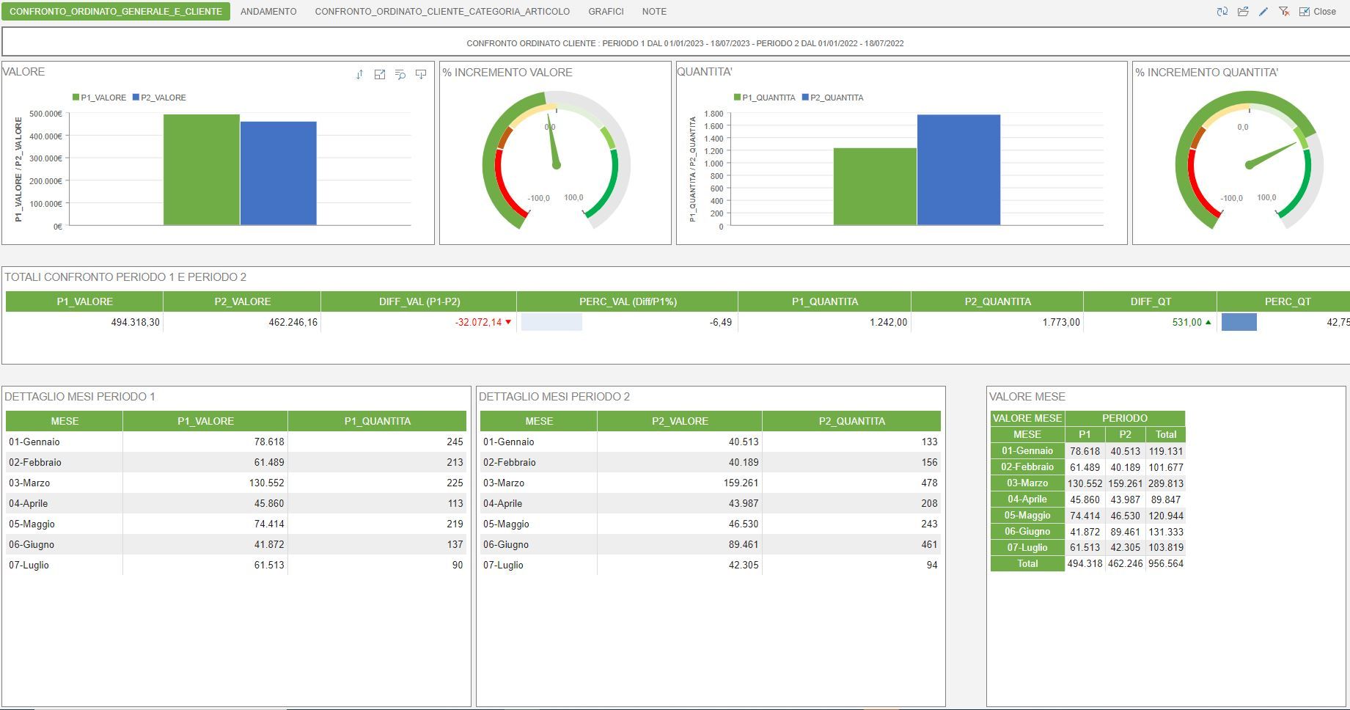Click the open folder icon in top toolbar
Viewport: 1350px width, 710px height.
(1243, 12)
